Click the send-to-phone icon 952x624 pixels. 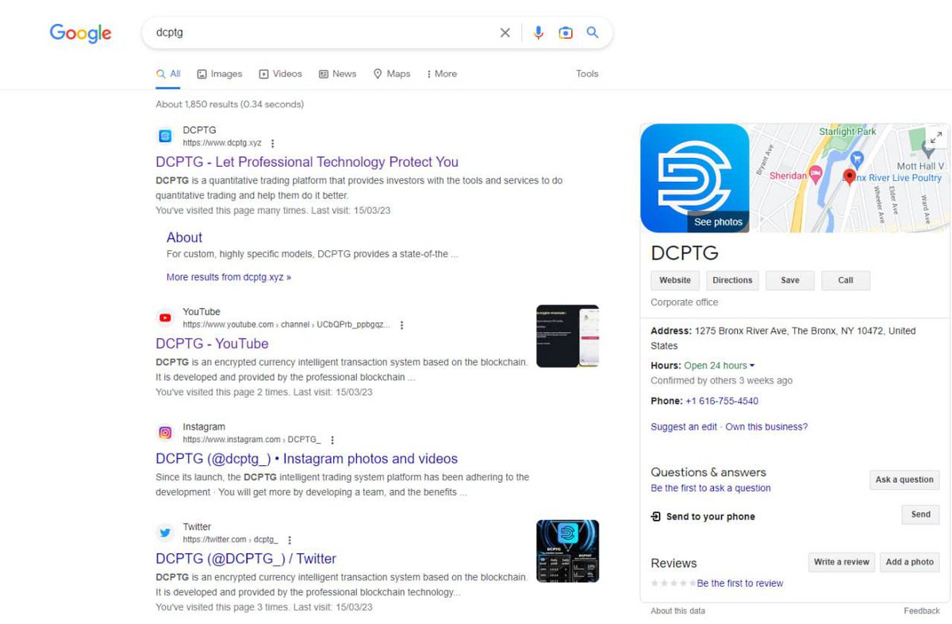coord(656,516)
